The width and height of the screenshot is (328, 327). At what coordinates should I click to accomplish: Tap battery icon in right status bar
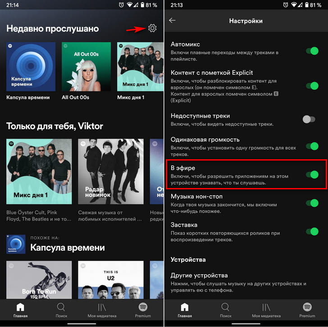pos(307,5)
